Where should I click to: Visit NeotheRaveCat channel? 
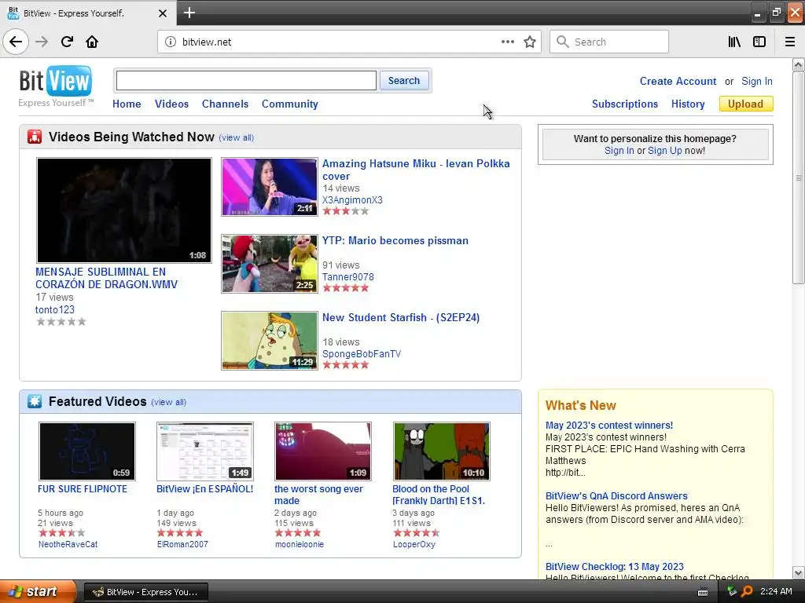(68, 544)
